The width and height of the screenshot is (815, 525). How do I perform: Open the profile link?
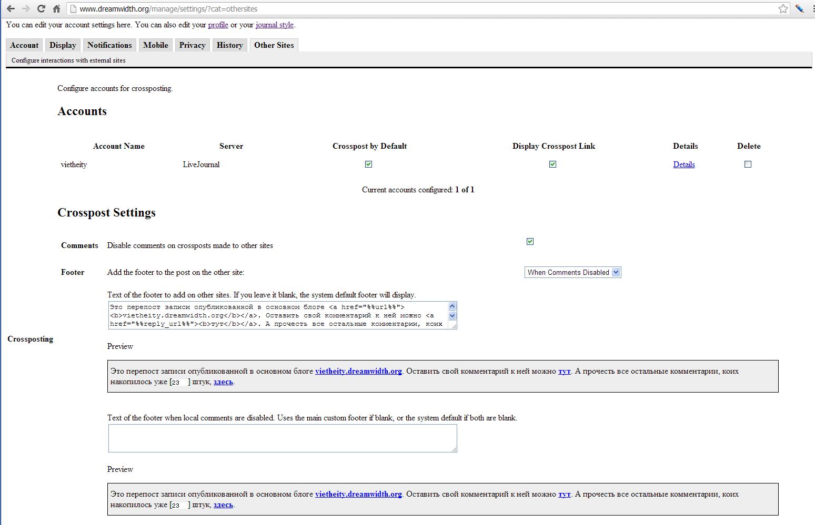[x=218, y=25]
